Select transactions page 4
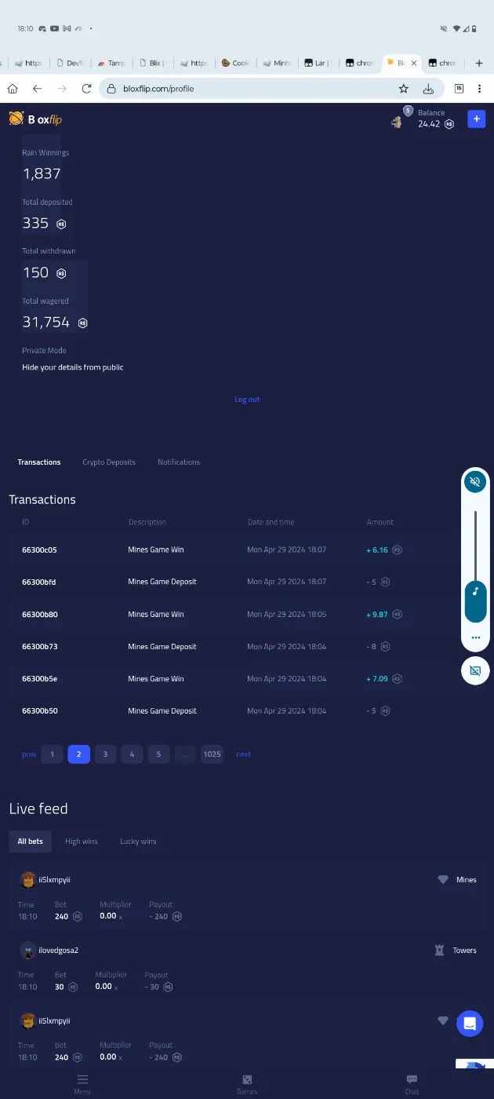494x1099 pixels. (x=132, y=754)
